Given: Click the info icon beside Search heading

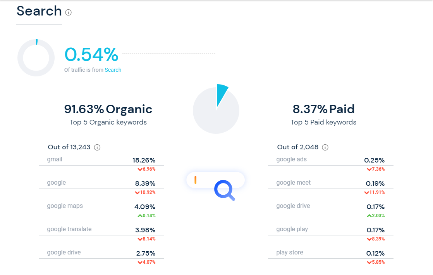Looking at the screenshot, I should pyautogui.click(x=69, y=12).
